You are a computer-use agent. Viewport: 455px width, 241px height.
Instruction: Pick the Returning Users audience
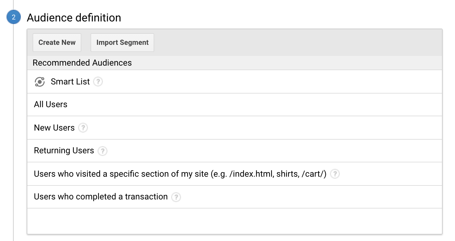tap(64, 151)
